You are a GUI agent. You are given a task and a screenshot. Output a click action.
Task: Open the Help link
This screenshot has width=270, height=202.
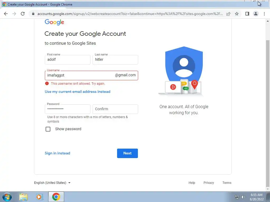[x=192, y=183]
